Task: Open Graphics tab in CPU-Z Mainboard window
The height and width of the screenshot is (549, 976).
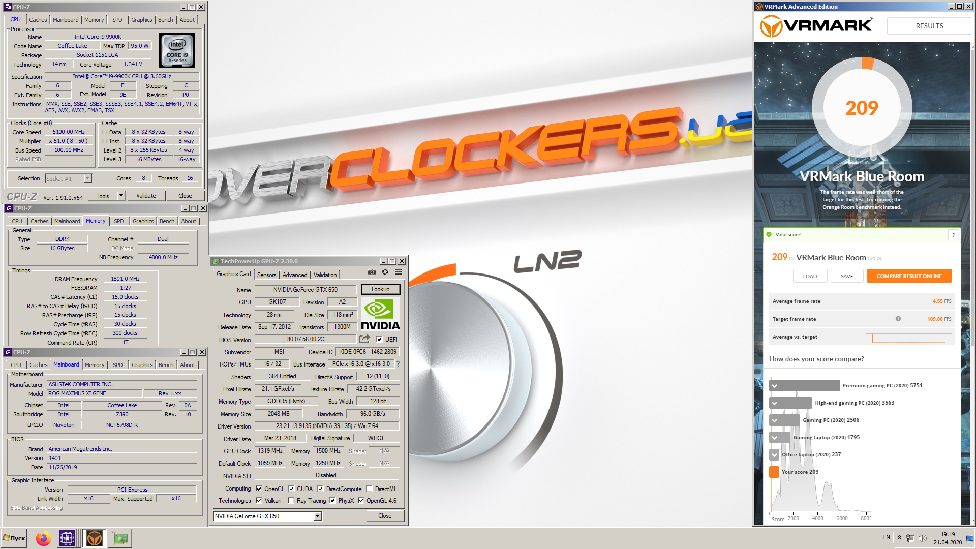Action: pos(142,365)
